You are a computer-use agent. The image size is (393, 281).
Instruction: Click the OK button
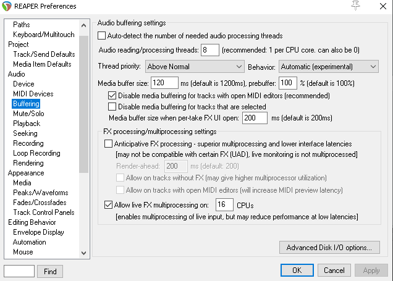[x=297, y=271]
